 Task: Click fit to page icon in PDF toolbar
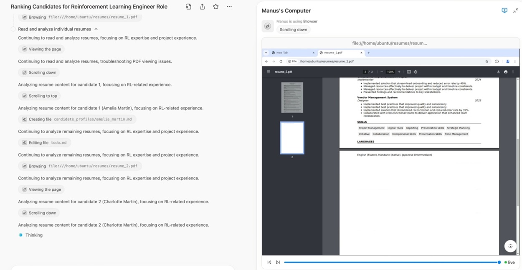[x=408, y=72]
